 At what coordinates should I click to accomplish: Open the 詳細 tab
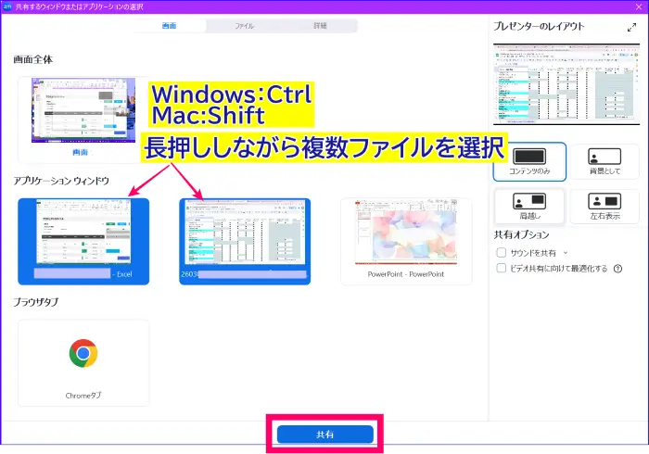320,26
